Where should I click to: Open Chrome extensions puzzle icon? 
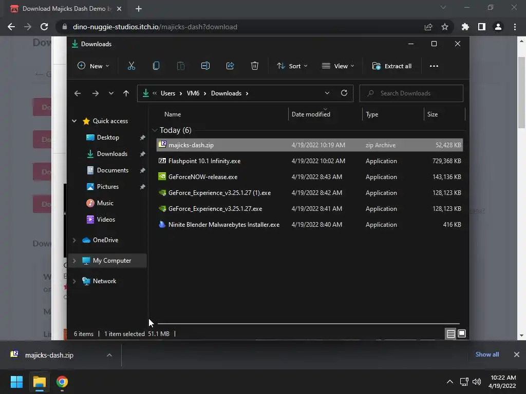[x=465, y=27]
